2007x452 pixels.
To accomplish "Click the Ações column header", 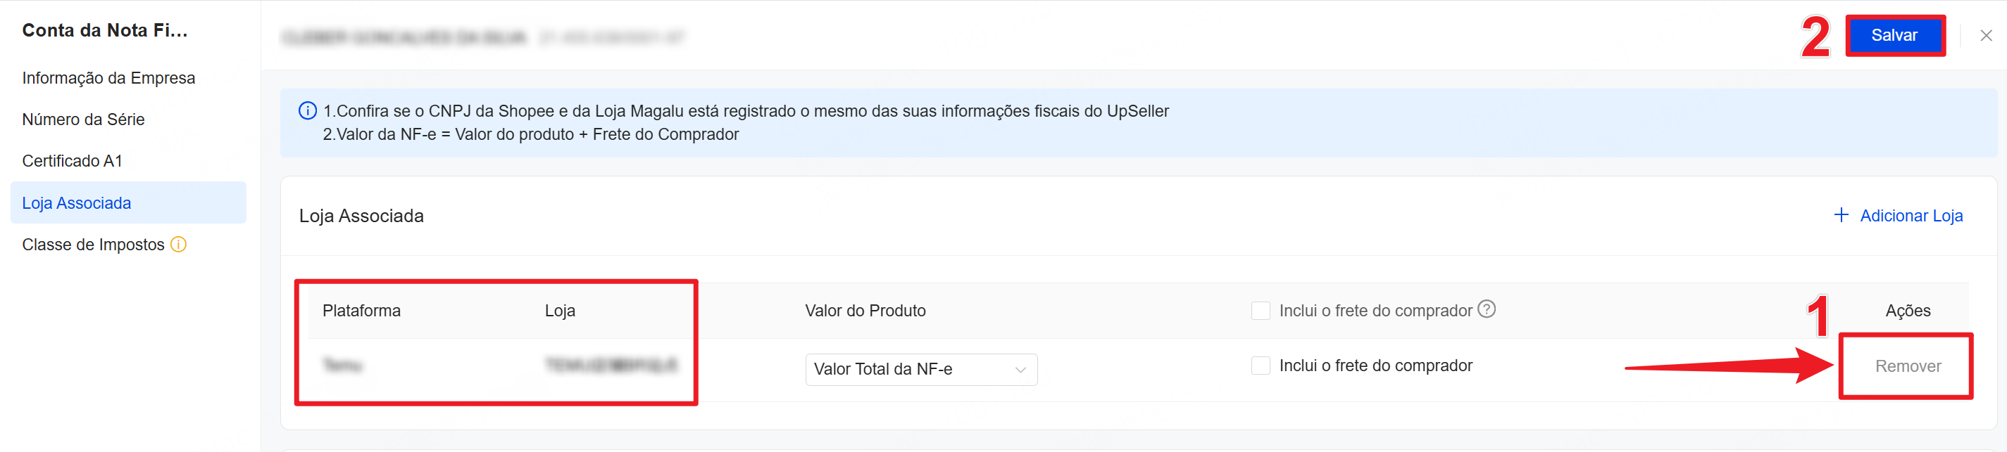I will [1907, 311].
